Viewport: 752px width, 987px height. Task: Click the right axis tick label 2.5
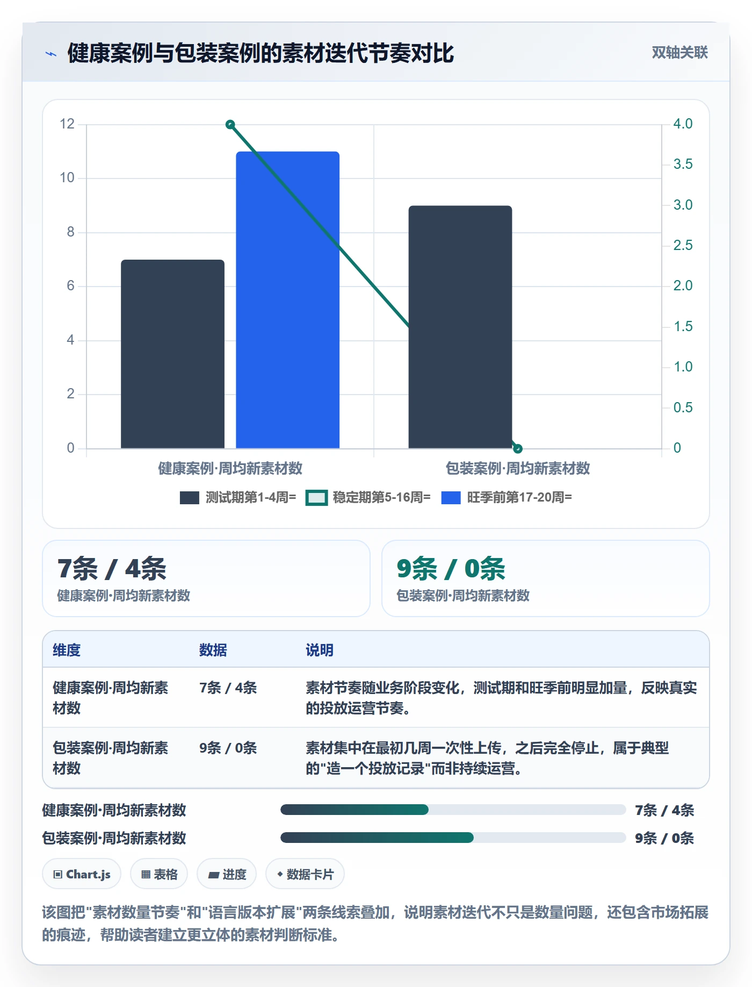[x=683, y=245]
